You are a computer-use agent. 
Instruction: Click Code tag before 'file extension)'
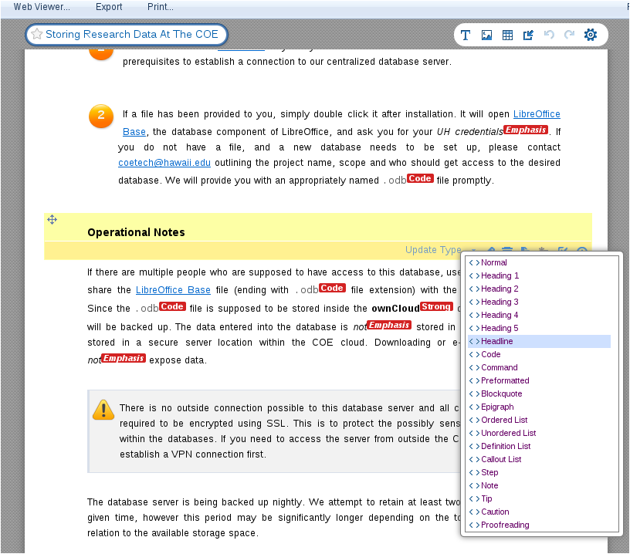[332, 288]
